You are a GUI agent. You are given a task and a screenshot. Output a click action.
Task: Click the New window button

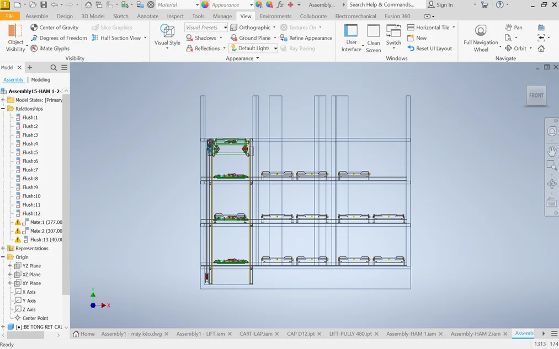point(417,37)
